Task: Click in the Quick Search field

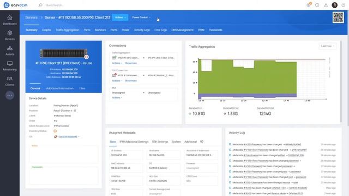Action: [55, 5]
